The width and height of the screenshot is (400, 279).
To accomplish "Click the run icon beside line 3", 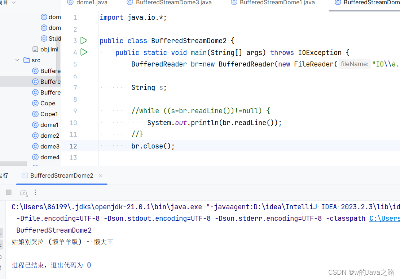I will click(x=84, y=41).
